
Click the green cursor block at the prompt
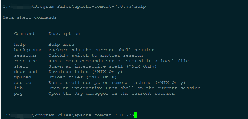point(136,115)
